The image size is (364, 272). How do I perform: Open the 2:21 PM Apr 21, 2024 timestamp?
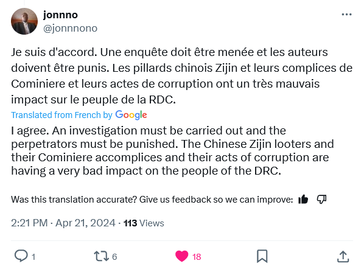click(x=63, y=223)
